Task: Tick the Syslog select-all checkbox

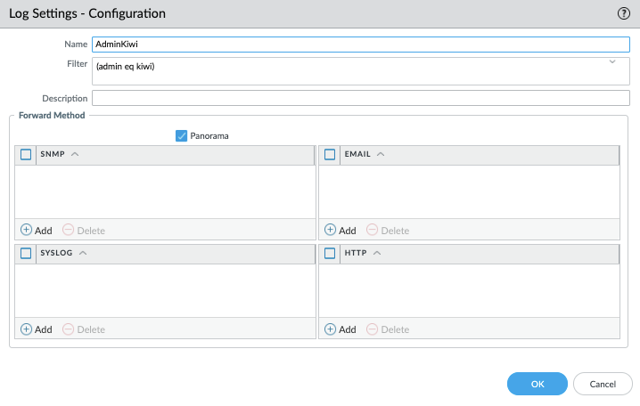Action: tap(26, 253)
